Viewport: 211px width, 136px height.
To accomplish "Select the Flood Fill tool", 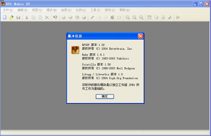I will [113, 17].
